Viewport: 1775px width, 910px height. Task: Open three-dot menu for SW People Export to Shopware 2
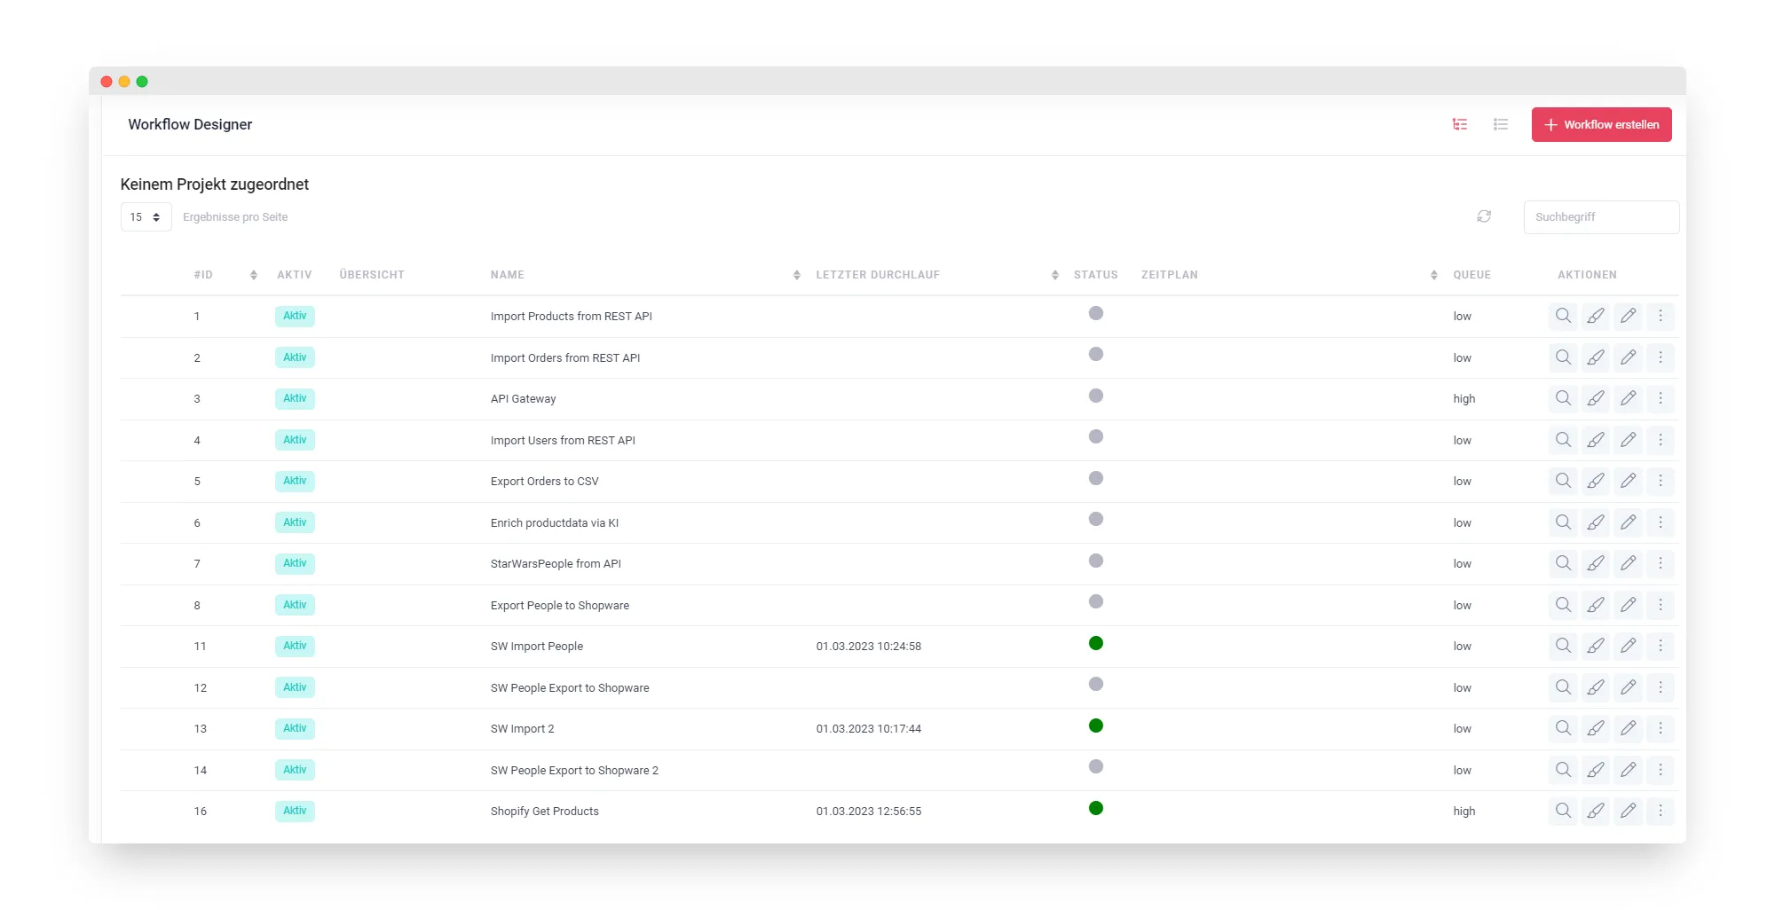pyautogui.click(x=1661, y=770)
